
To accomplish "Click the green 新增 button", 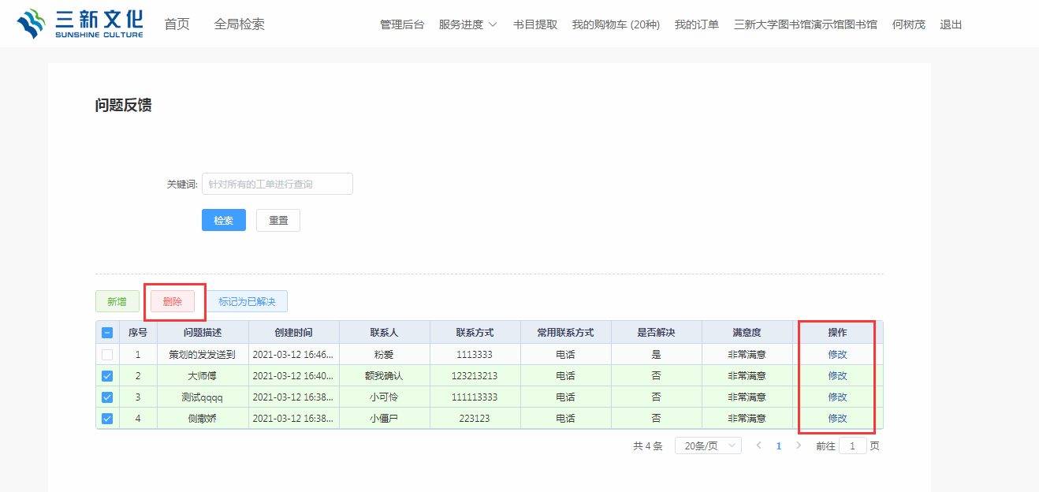I will pos(117,301).
